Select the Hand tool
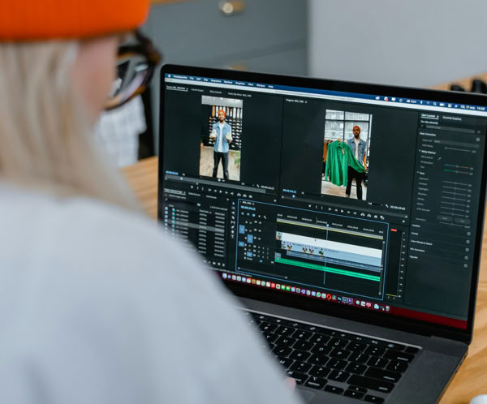The height and width of the screenshot is (404, 487). [x=233, y=232]
